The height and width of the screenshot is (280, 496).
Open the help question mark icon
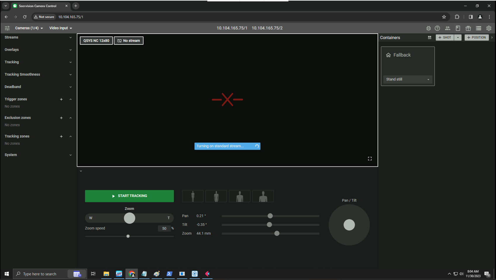tap(437, 28)
